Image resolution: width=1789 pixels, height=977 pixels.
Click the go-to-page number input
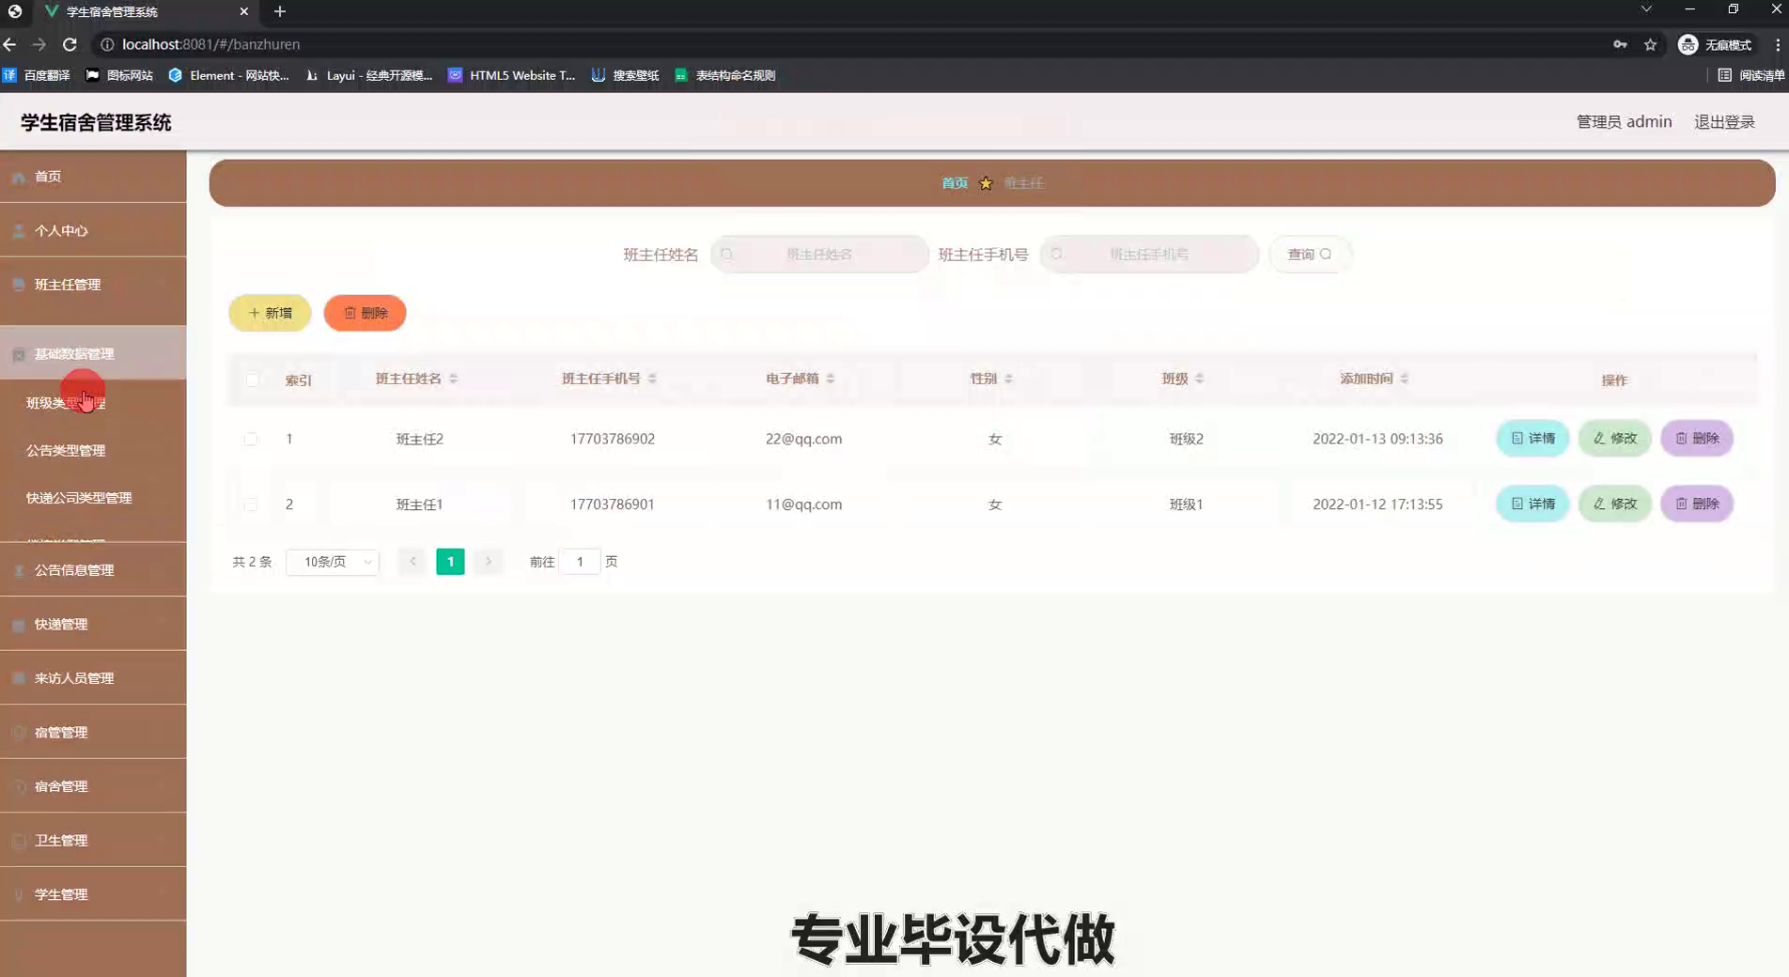580,562
